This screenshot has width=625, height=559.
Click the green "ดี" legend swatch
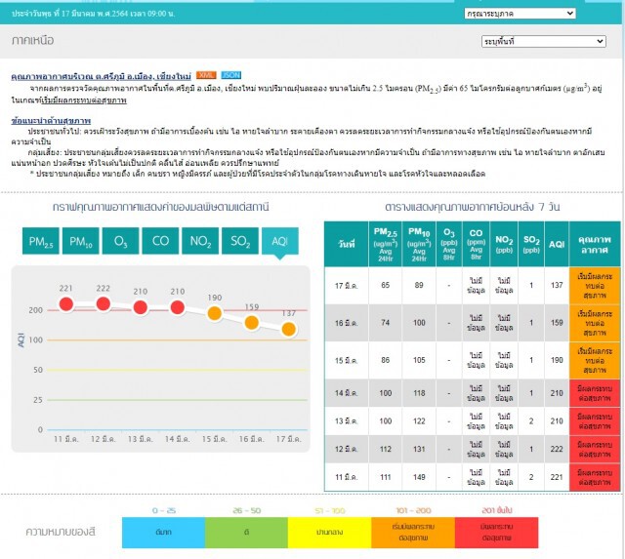point(246,533)
